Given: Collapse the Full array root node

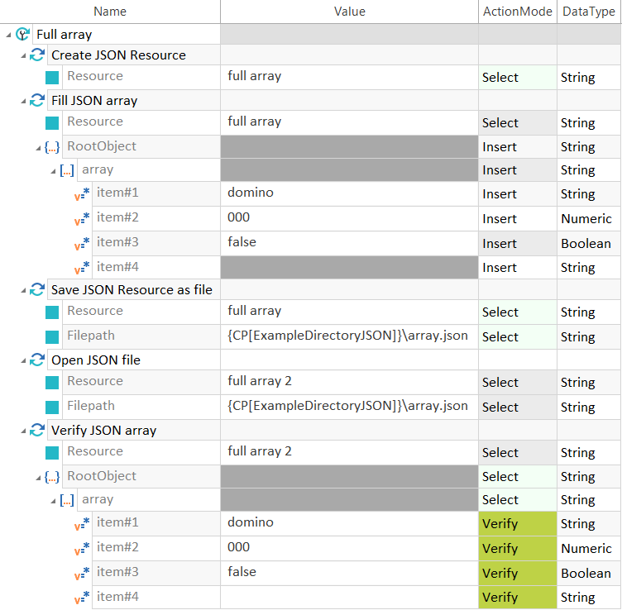Looking at the screenshot, I should coord(8,35).
